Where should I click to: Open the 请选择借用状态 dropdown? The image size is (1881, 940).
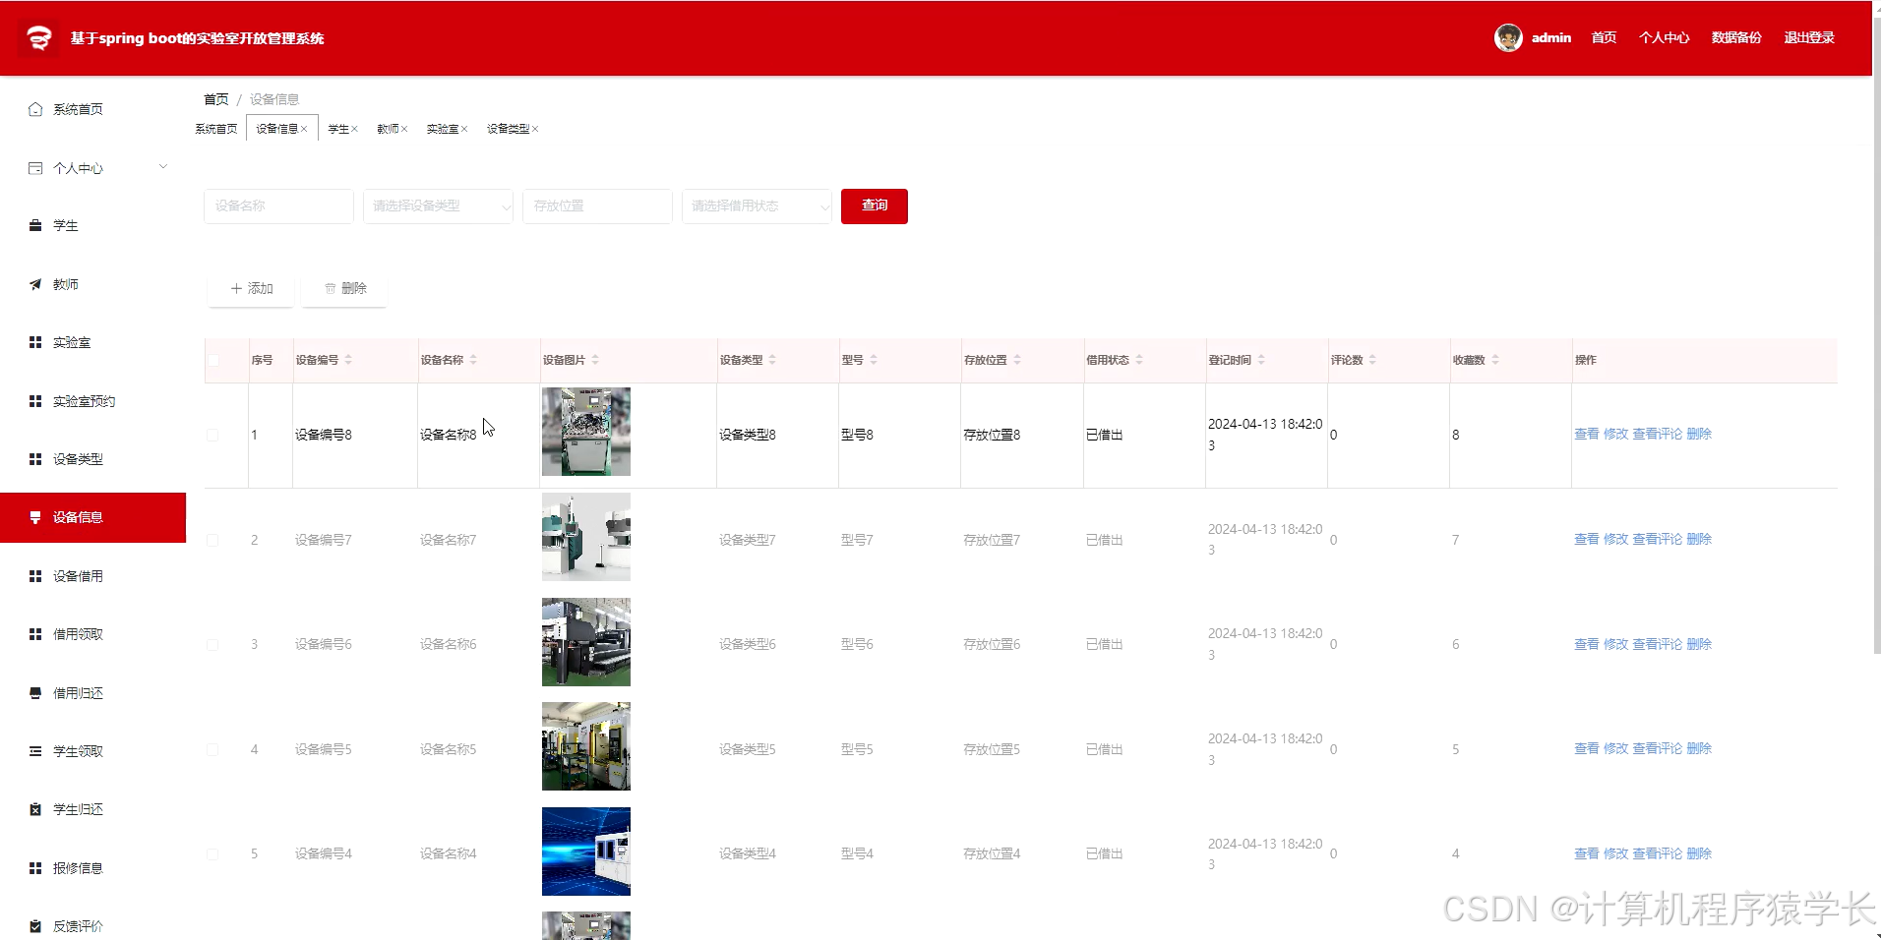click(756, 206)
